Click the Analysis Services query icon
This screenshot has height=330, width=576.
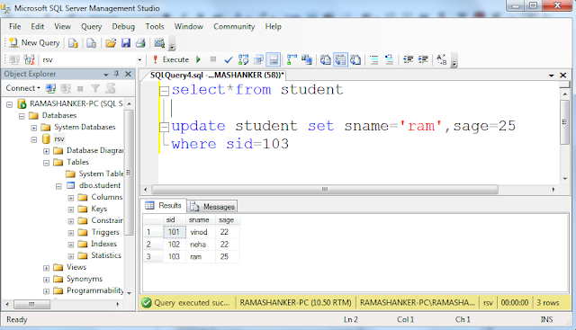coord(91,43)
